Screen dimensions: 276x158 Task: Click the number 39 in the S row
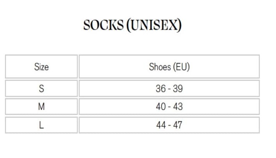point(178,89)
